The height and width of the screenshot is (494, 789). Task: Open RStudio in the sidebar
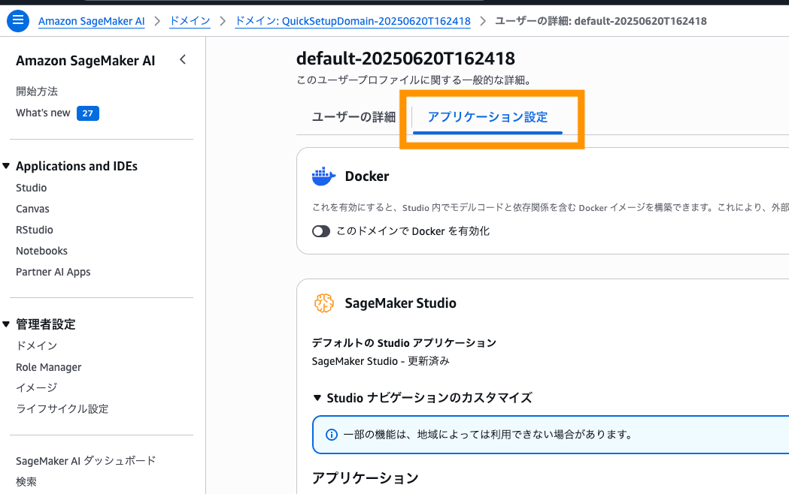[x=34, y=230]
